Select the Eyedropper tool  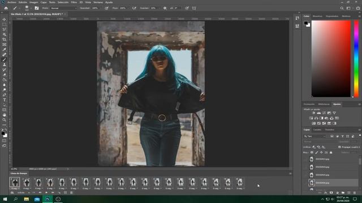click(4, 50)
